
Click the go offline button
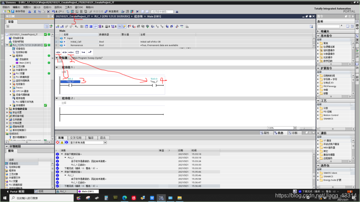coord(111,12)
